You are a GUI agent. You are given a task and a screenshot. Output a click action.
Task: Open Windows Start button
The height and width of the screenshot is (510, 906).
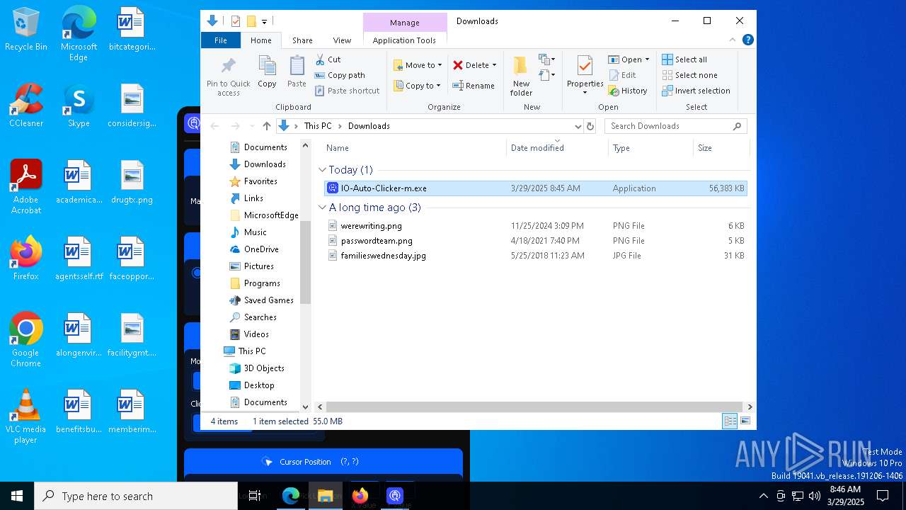[x=17, y=496]
